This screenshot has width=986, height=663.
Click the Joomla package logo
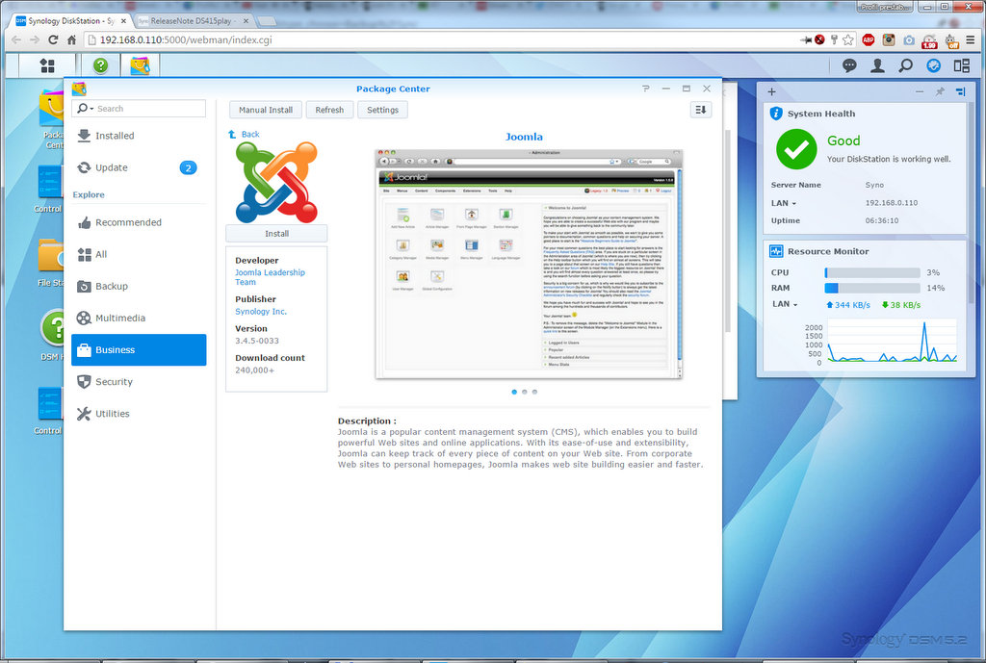[276, 182]
